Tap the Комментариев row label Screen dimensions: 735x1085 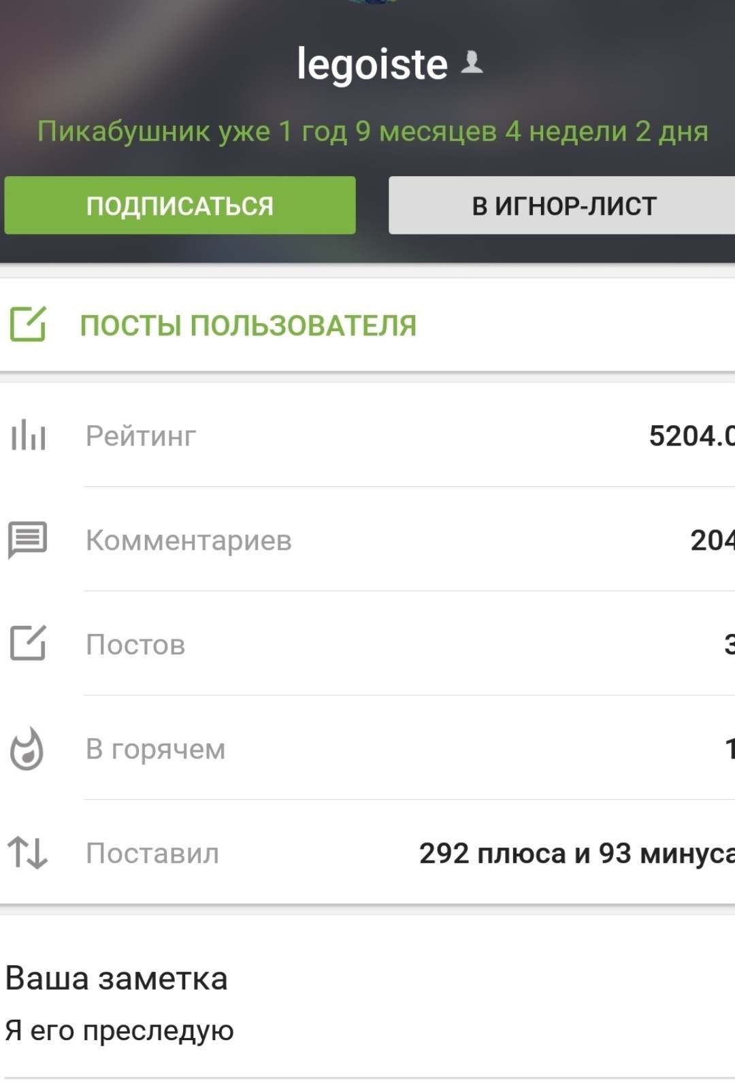[189, 541]
